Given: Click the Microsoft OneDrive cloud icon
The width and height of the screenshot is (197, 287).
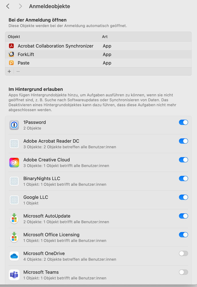Looking at the screenshot, I should coord(14,256).
